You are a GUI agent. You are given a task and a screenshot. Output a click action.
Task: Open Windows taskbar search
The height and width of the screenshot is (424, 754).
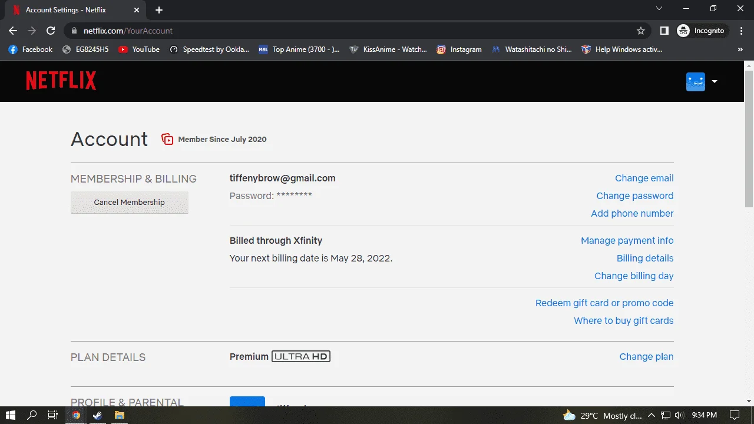(x=32, y=415)
